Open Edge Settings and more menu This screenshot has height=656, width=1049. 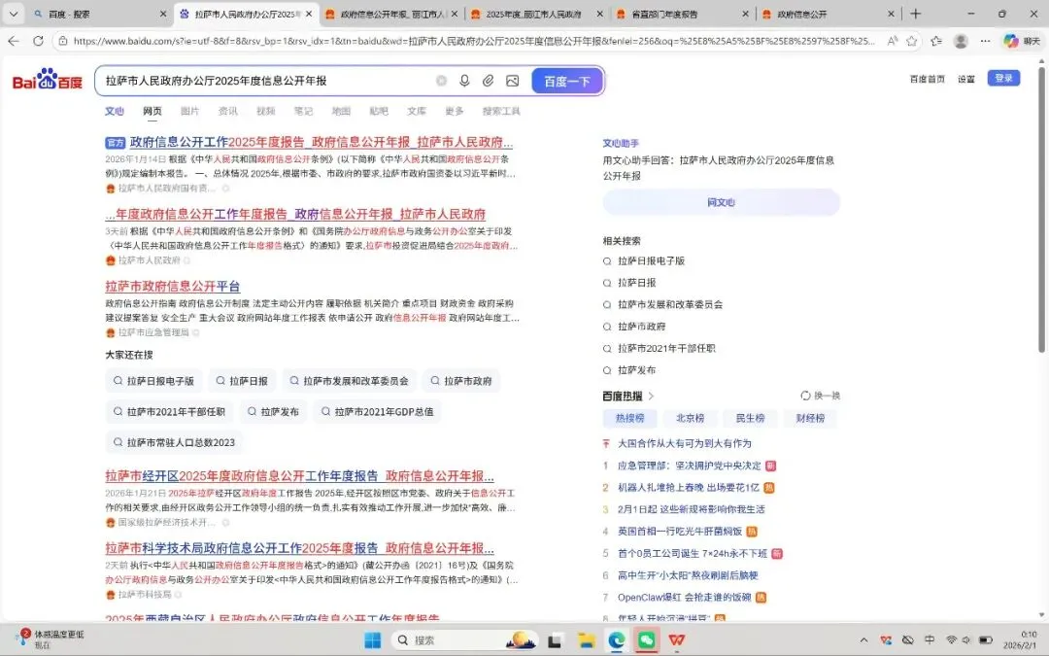985,41
